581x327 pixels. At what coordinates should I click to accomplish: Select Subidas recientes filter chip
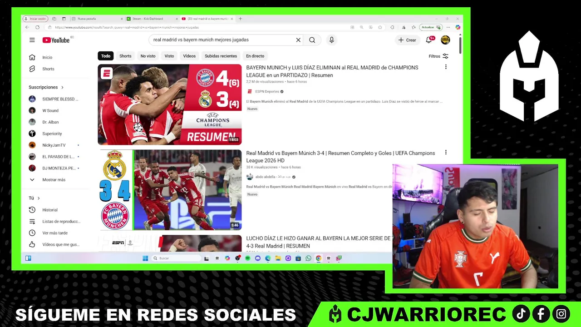[221, 56]
